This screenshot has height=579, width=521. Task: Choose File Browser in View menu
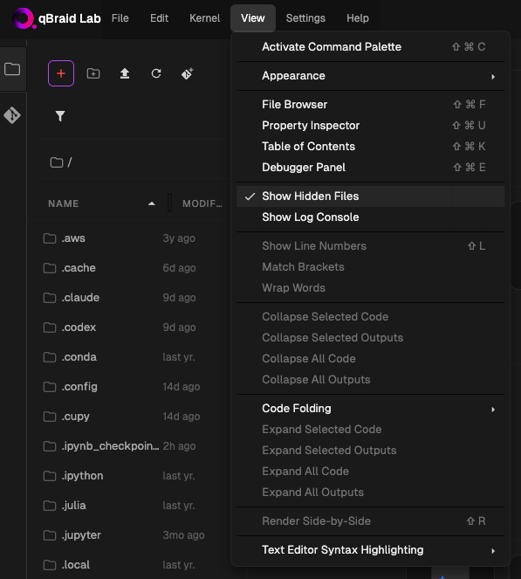coord(370,105)
